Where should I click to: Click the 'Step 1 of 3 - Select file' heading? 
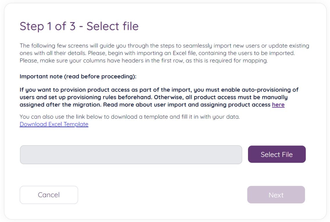(79, 26)
